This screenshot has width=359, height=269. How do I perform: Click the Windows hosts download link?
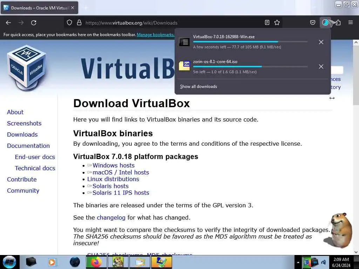[x=113, y=165]
